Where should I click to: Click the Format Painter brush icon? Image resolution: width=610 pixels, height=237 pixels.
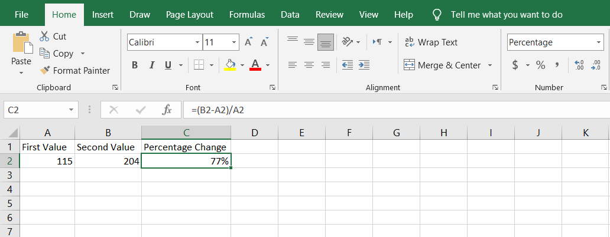coord(45,71)
